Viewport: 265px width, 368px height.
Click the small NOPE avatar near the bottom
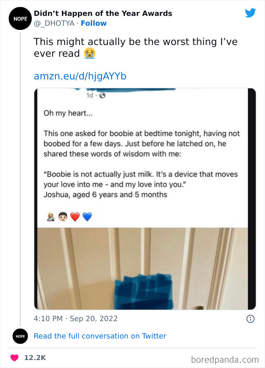click(x=20, y=336)
